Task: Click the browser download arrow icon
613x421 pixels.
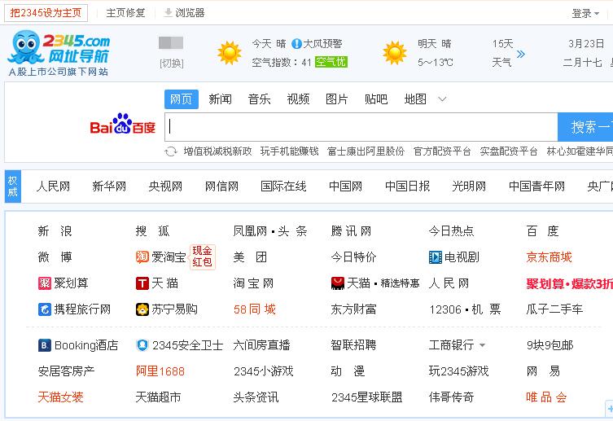Action: point(168,12)
